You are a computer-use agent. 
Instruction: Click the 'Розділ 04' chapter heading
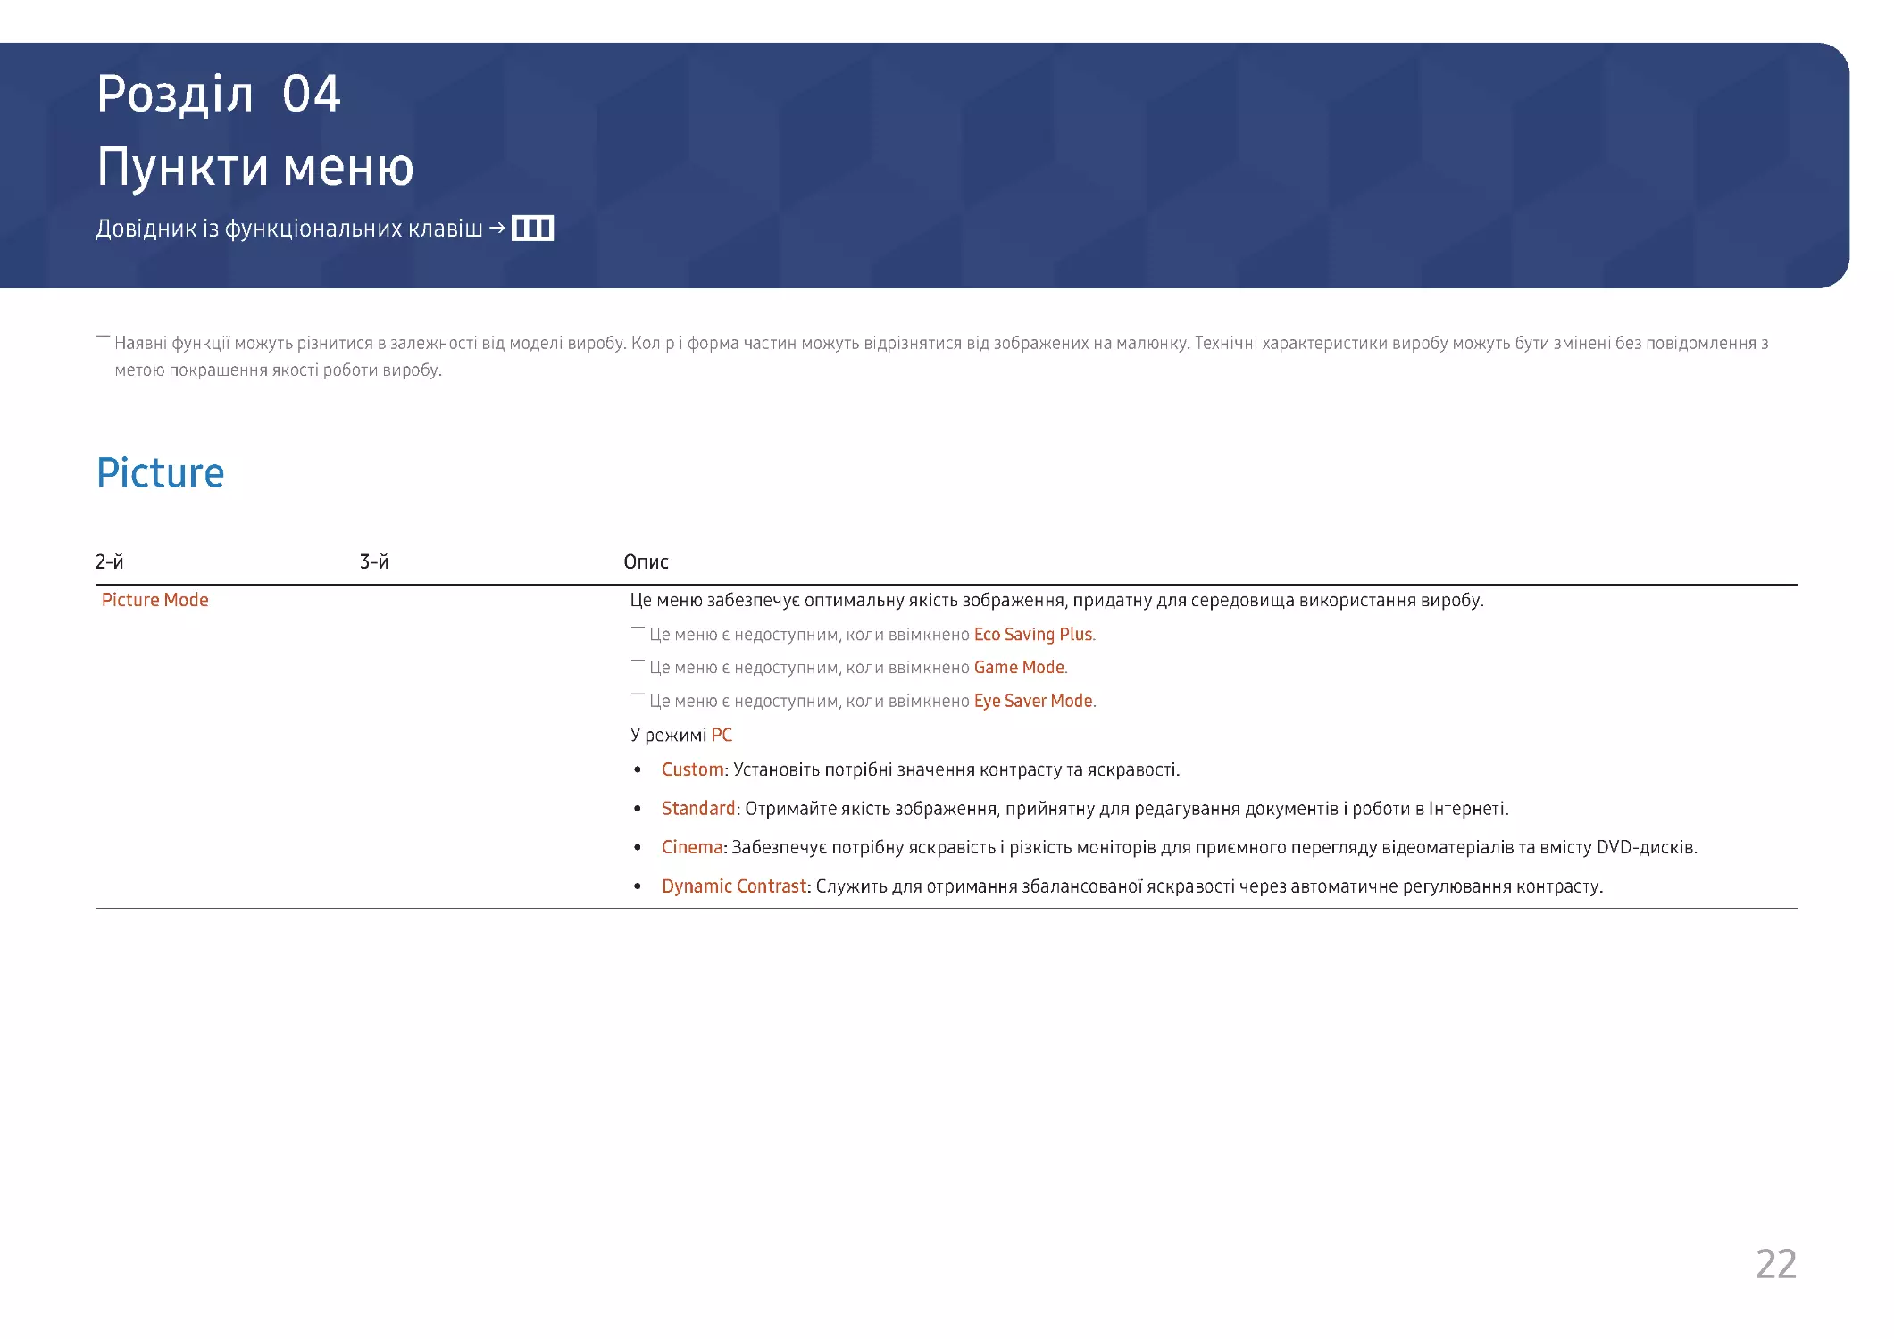[x=219, y=94]
